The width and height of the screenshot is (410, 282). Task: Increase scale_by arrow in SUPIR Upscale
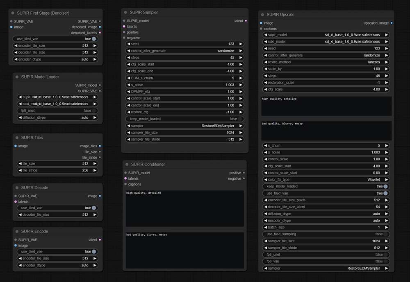pyautogui.click(x=387, y=69)
